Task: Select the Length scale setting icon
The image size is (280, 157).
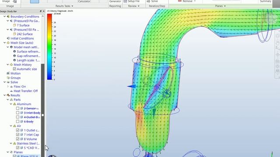Action: tap(14, 60)
